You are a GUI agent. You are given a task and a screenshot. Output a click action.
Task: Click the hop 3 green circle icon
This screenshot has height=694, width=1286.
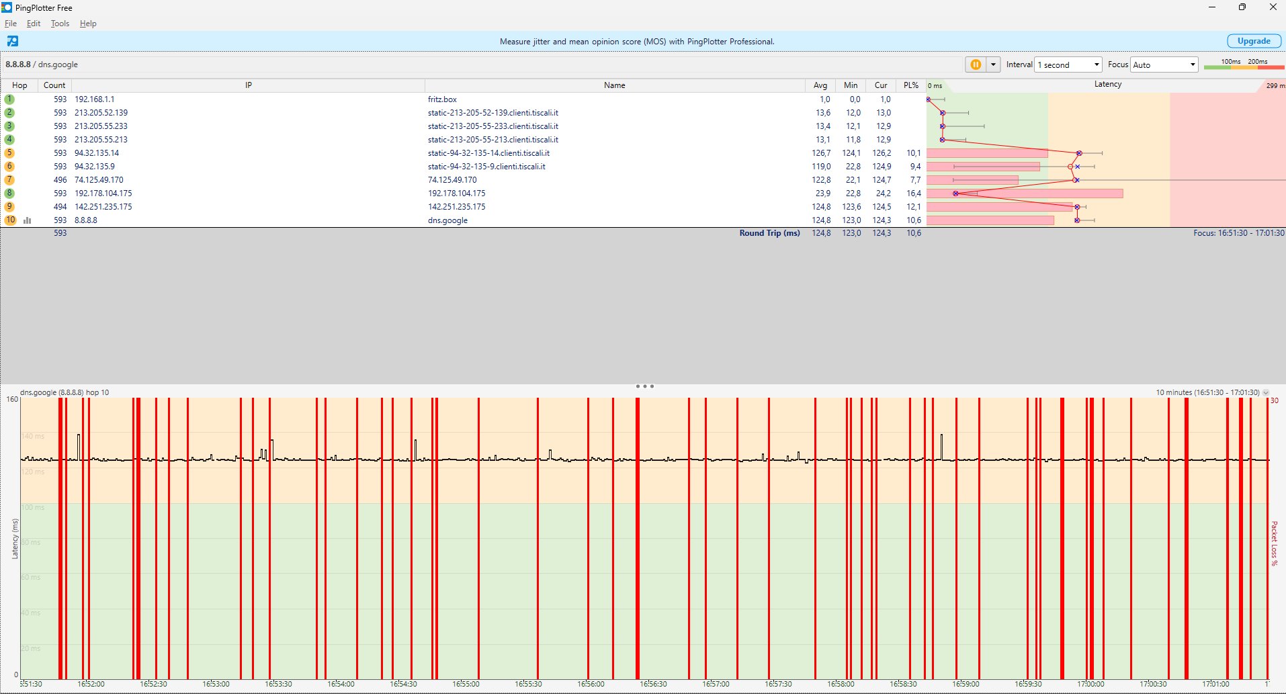(9, 126)
